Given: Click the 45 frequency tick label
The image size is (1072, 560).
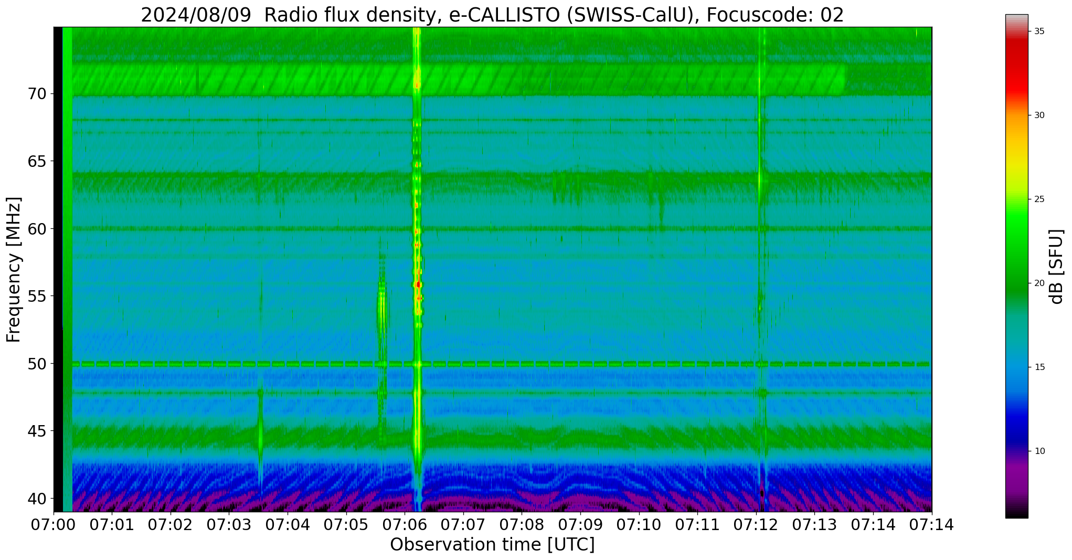Looking at the screenshot, I should click(x=37, y=431).
